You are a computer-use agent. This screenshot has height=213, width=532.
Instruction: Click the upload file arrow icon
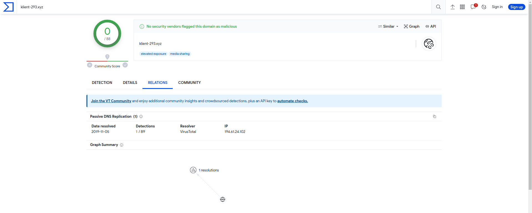coord(452,7)
